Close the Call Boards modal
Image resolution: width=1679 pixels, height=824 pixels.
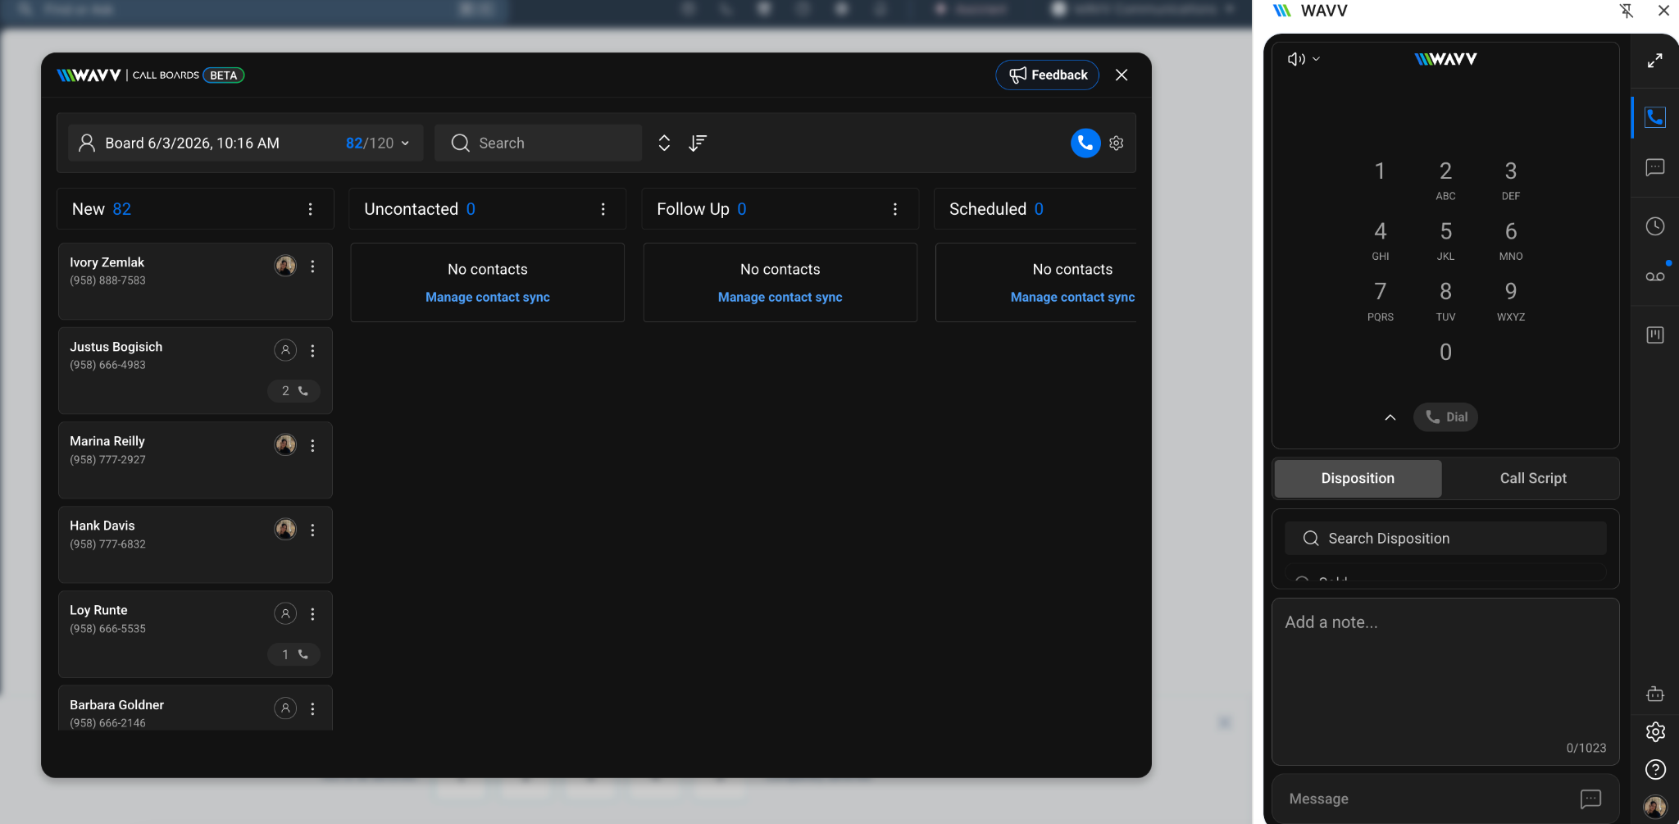click(x=1122, y=75)
